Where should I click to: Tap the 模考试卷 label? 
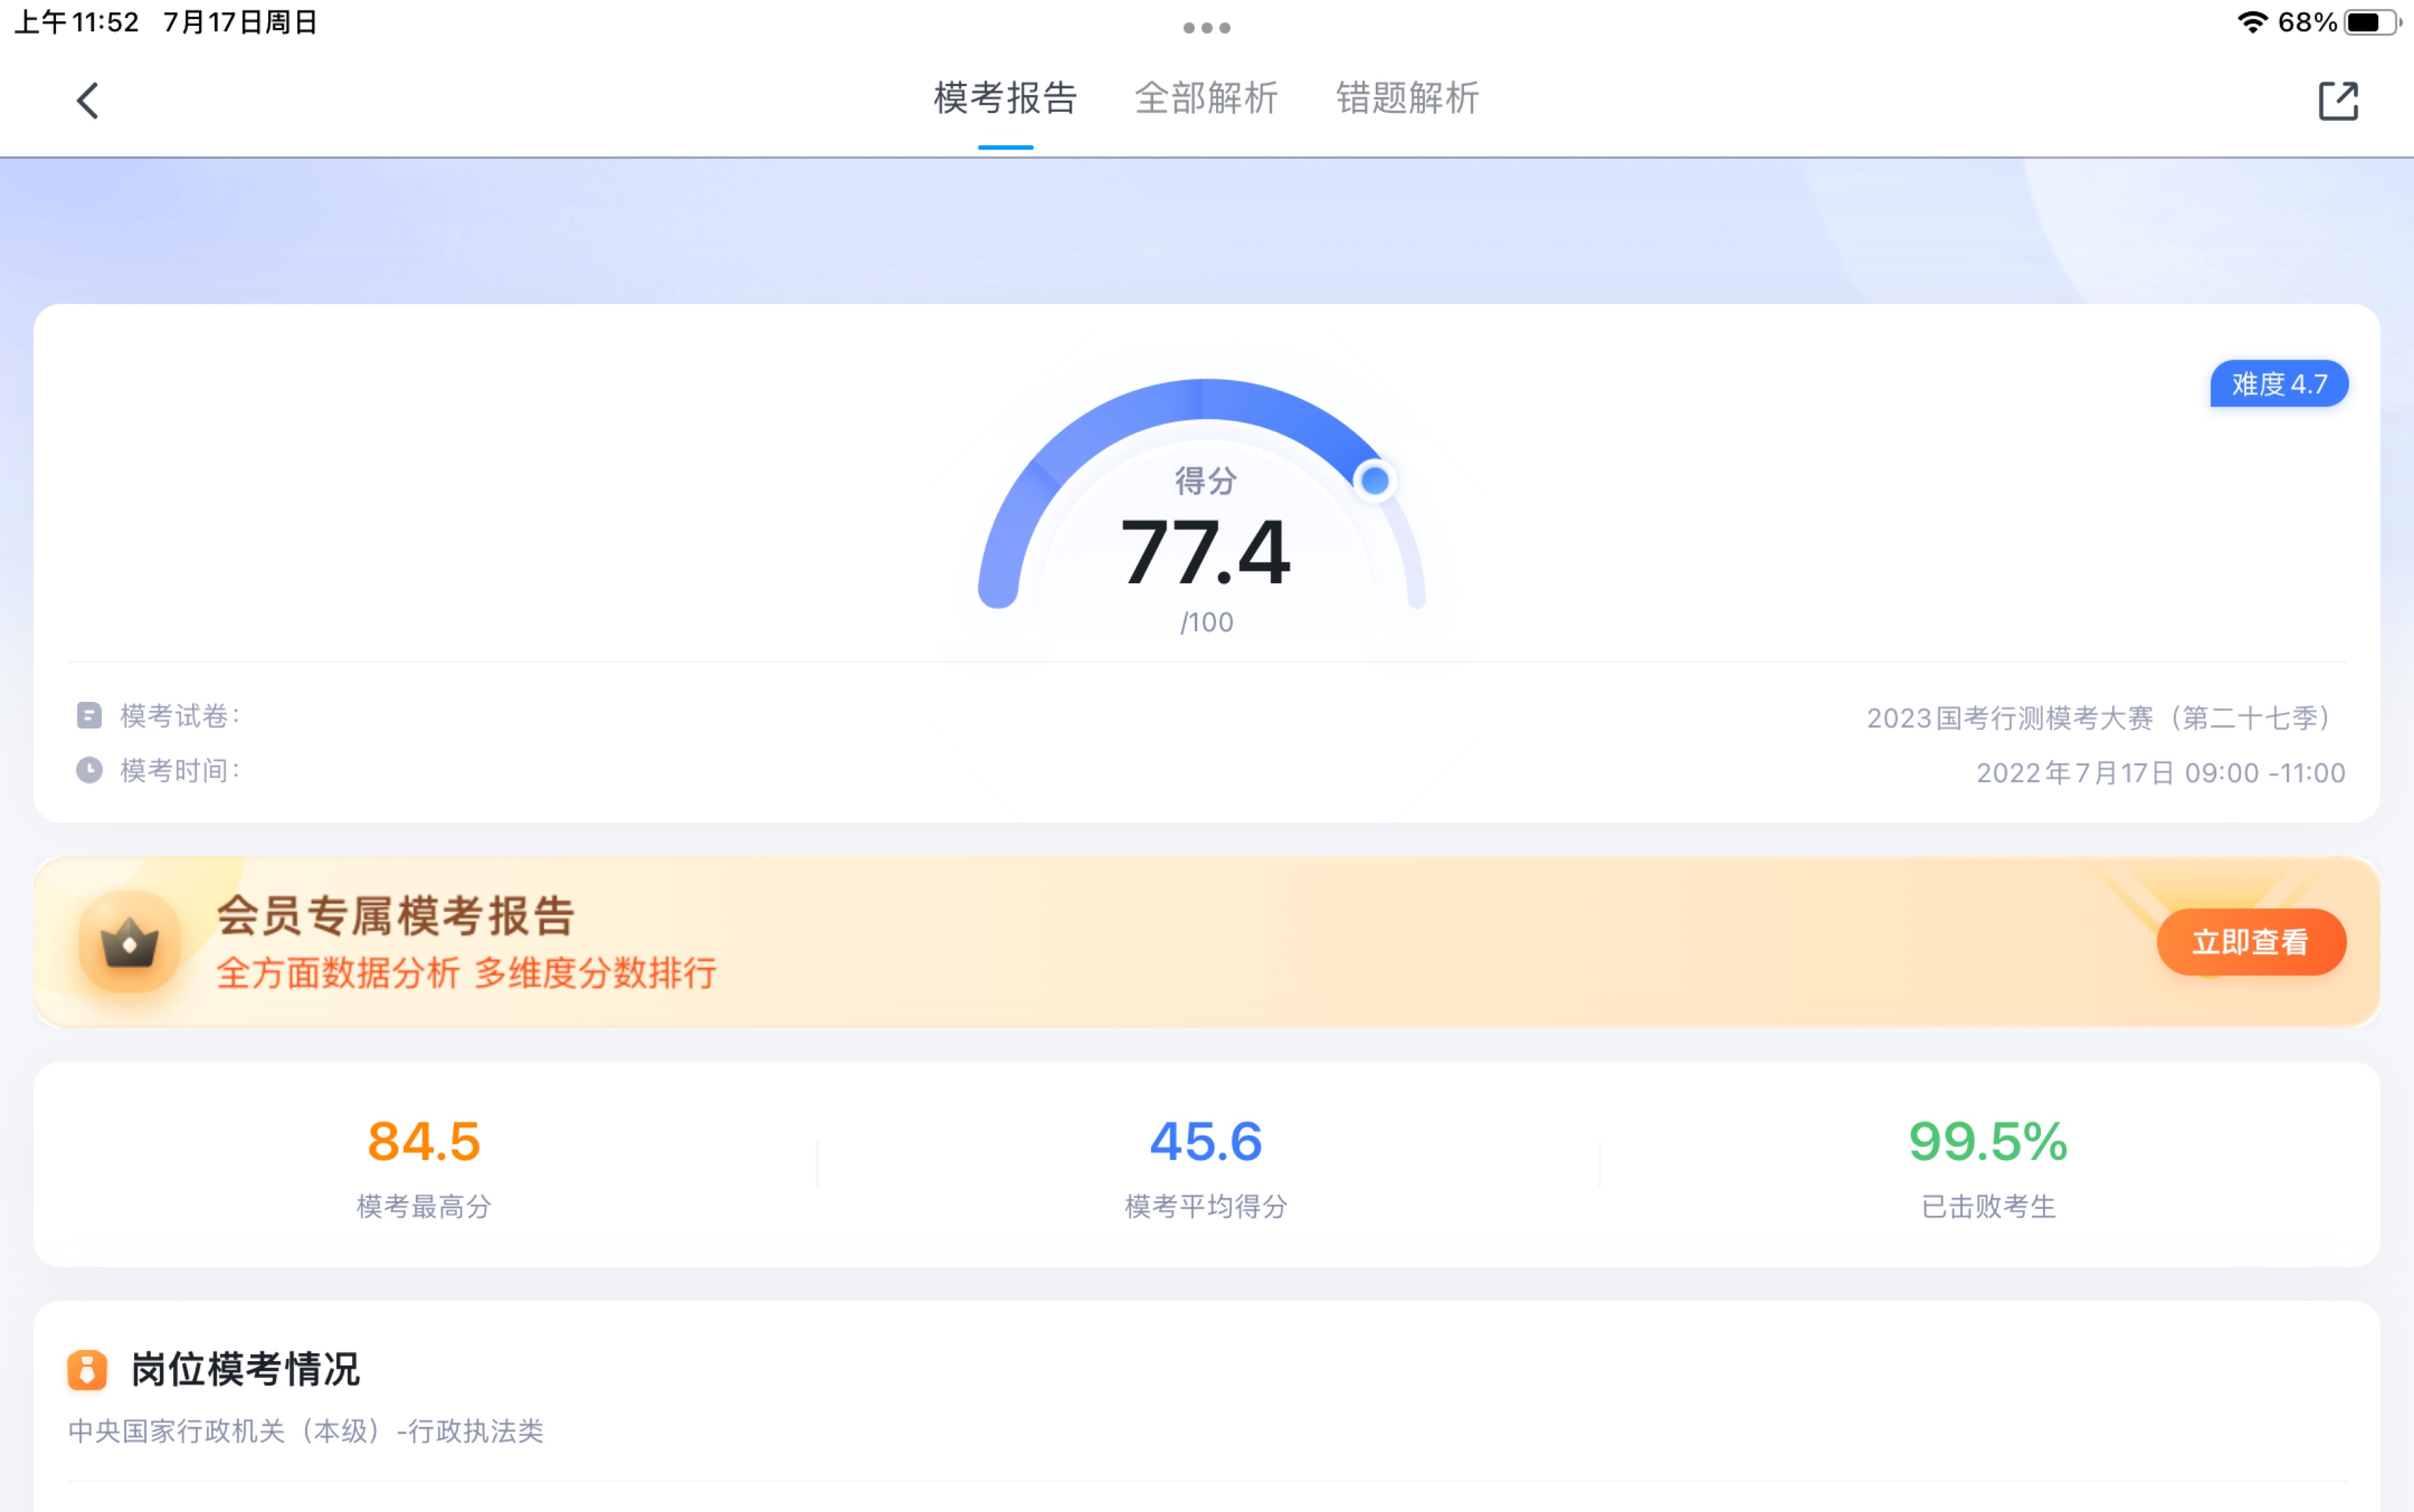[x=180, y=716]
